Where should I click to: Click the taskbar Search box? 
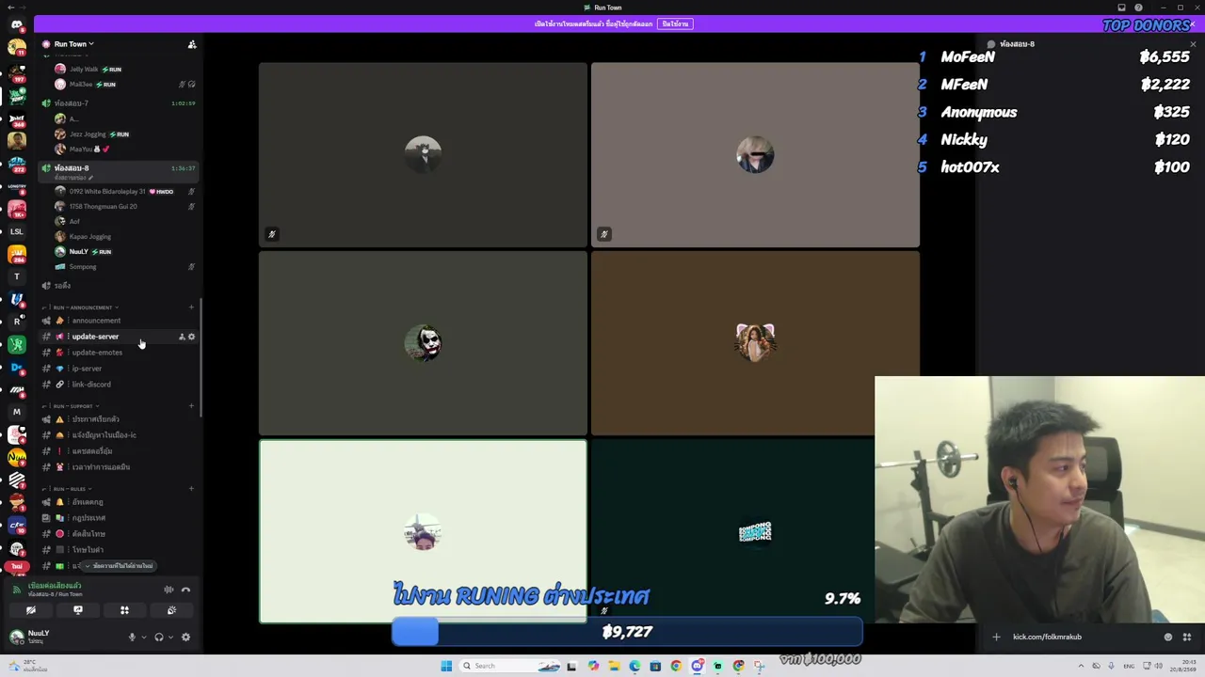coord(509,666)
